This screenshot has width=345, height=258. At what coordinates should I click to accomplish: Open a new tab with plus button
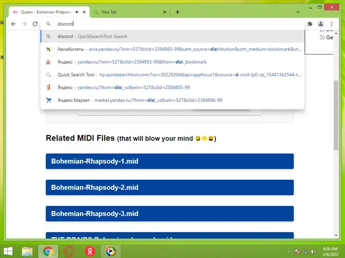pyautogui.click(x=178, y=12)
